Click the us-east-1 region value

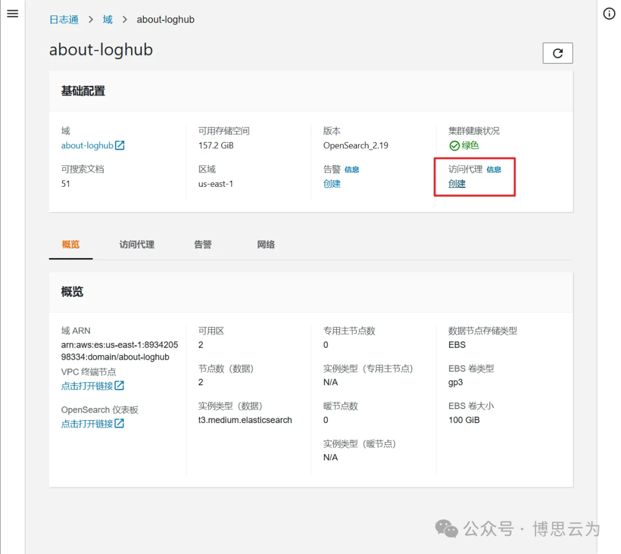[x=216, y=183]
